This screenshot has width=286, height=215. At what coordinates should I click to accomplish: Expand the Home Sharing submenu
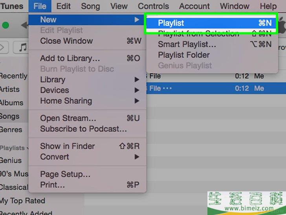(x=87, y=101)
